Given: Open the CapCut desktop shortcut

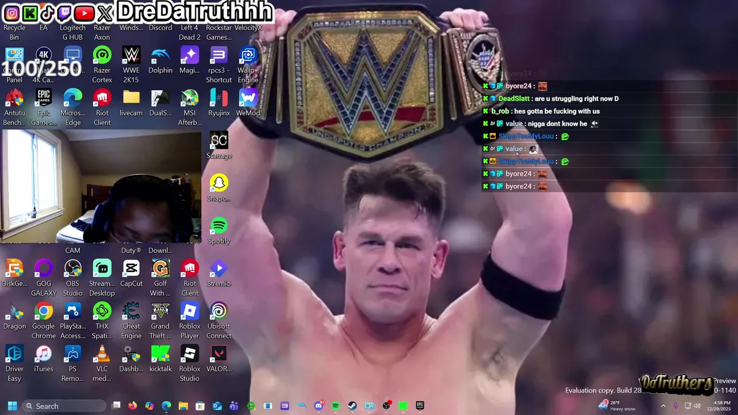Looking at the screenshot, I should click(131, 274).
